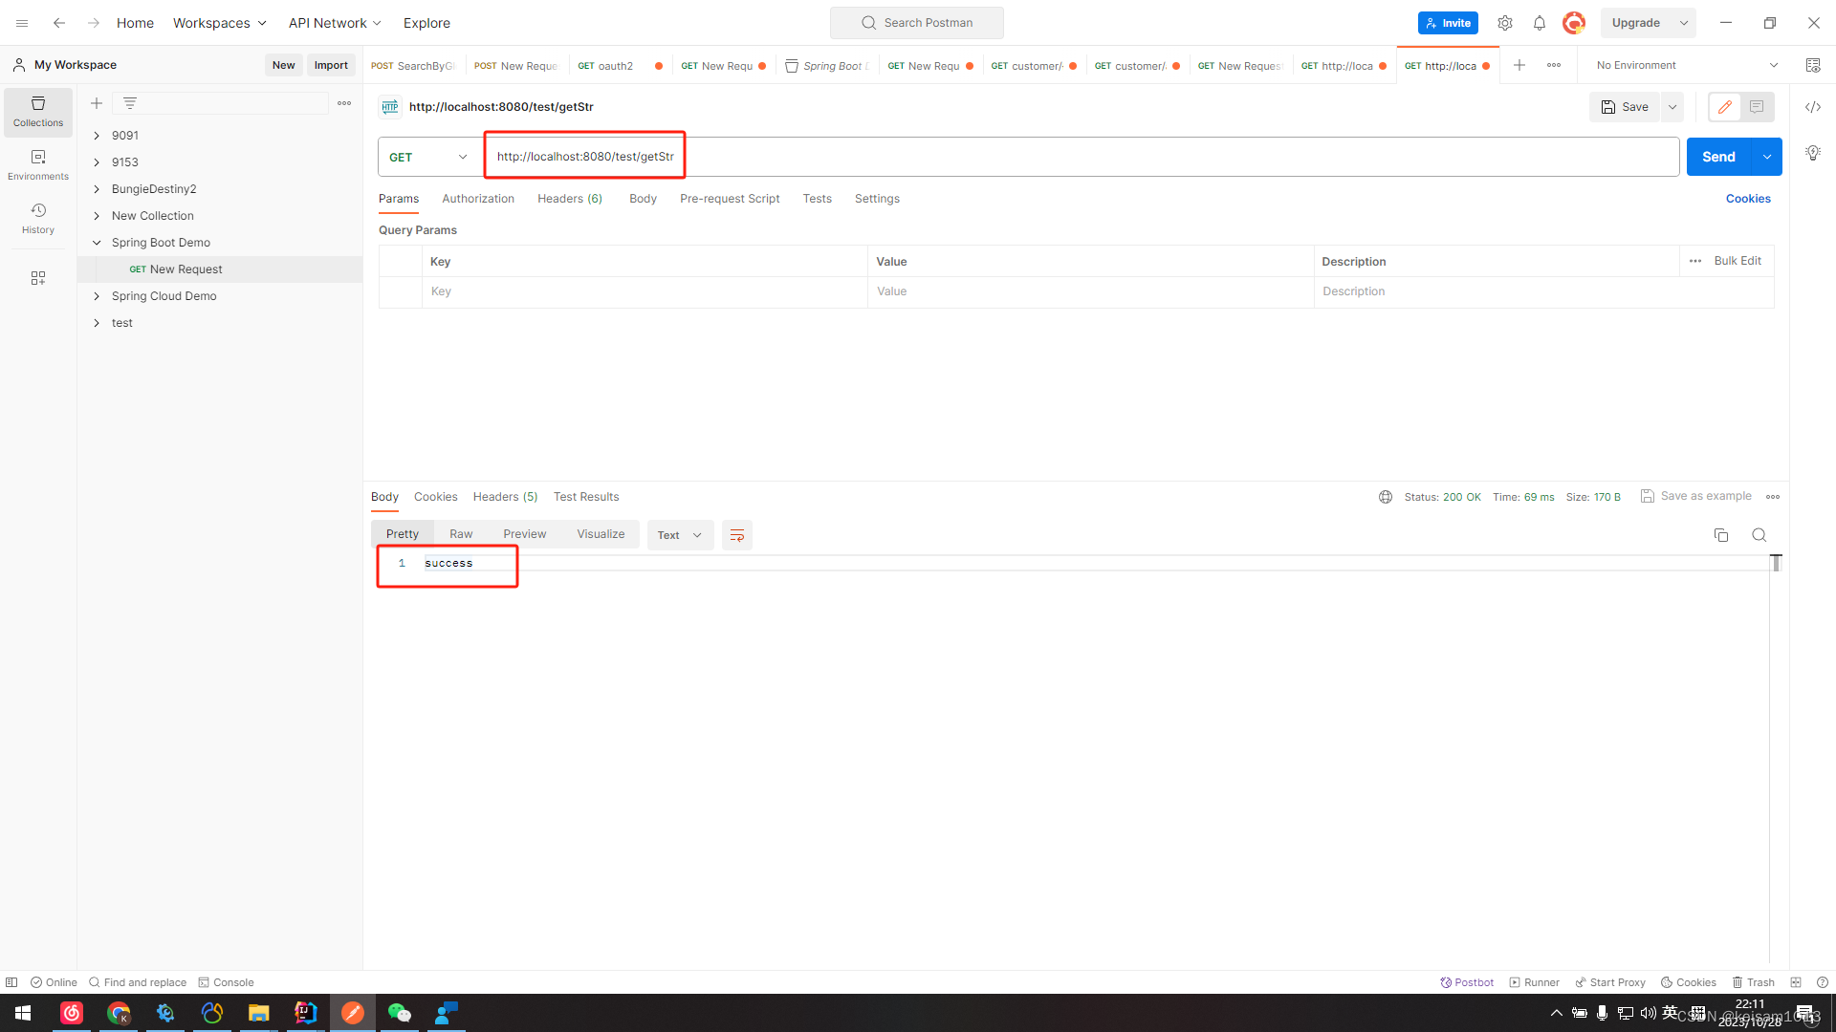Switch to the Tests tab
The image size is (1836, 1032).
tap(816, 198)
